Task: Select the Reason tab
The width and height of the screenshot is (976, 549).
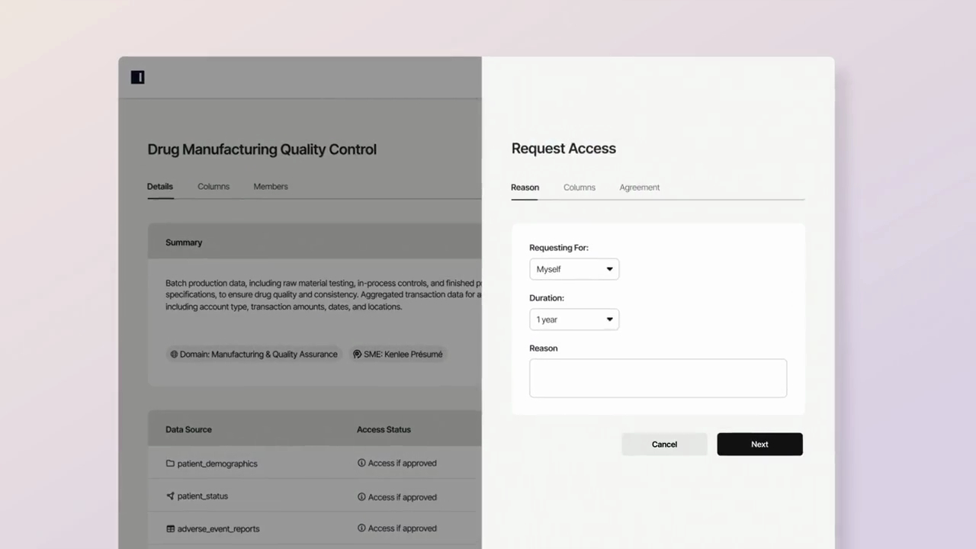Action: click(x=525, y=188)
